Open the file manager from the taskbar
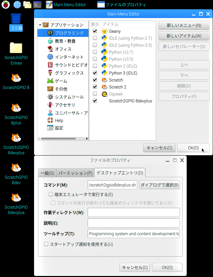Viewport: 213px width, 277px height. pyautogui.click(x=27, y=5)
